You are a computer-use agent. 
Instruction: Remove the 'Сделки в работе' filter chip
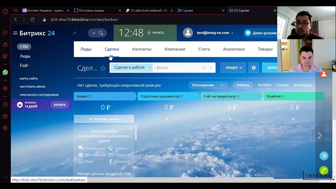click(x=150, y=68)
